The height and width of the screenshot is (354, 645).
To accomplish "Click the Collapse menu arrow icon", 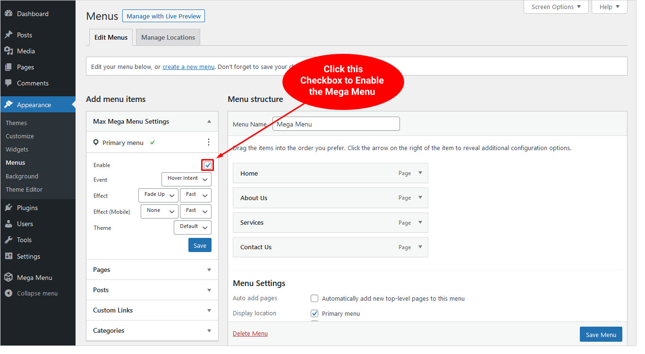I will [x=8, y=293].
